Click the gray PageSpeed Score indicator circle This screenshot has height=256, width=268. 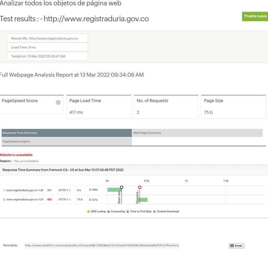(58, 103)
